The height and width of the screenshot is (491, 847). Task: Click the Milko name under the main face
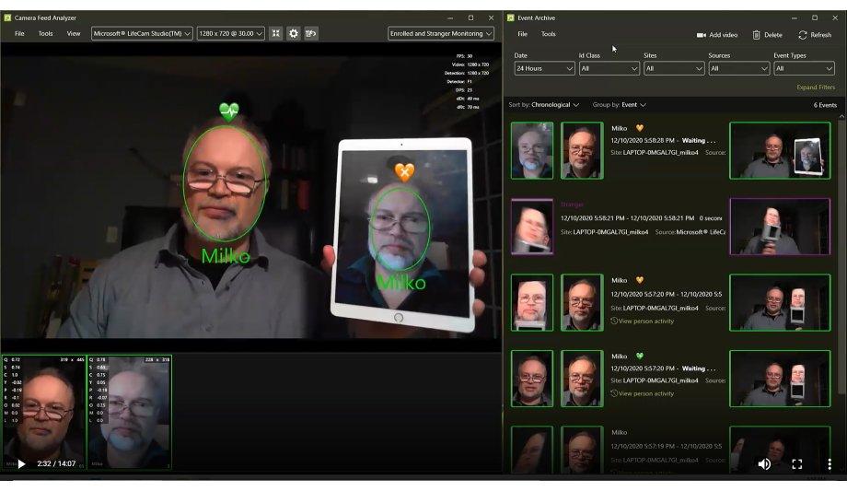coord(226,256)
